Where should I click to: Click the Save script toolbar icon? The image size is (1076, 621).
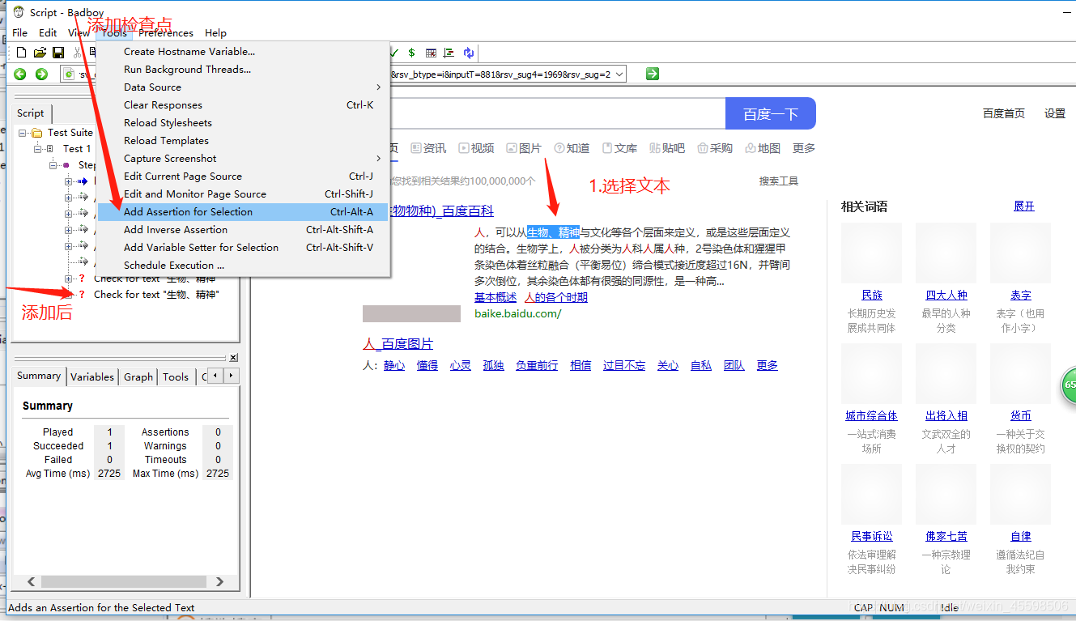point(58,53)
